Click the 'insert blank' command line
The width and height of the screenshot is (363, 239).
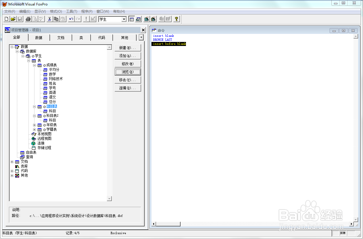click(x=163, y=36)
